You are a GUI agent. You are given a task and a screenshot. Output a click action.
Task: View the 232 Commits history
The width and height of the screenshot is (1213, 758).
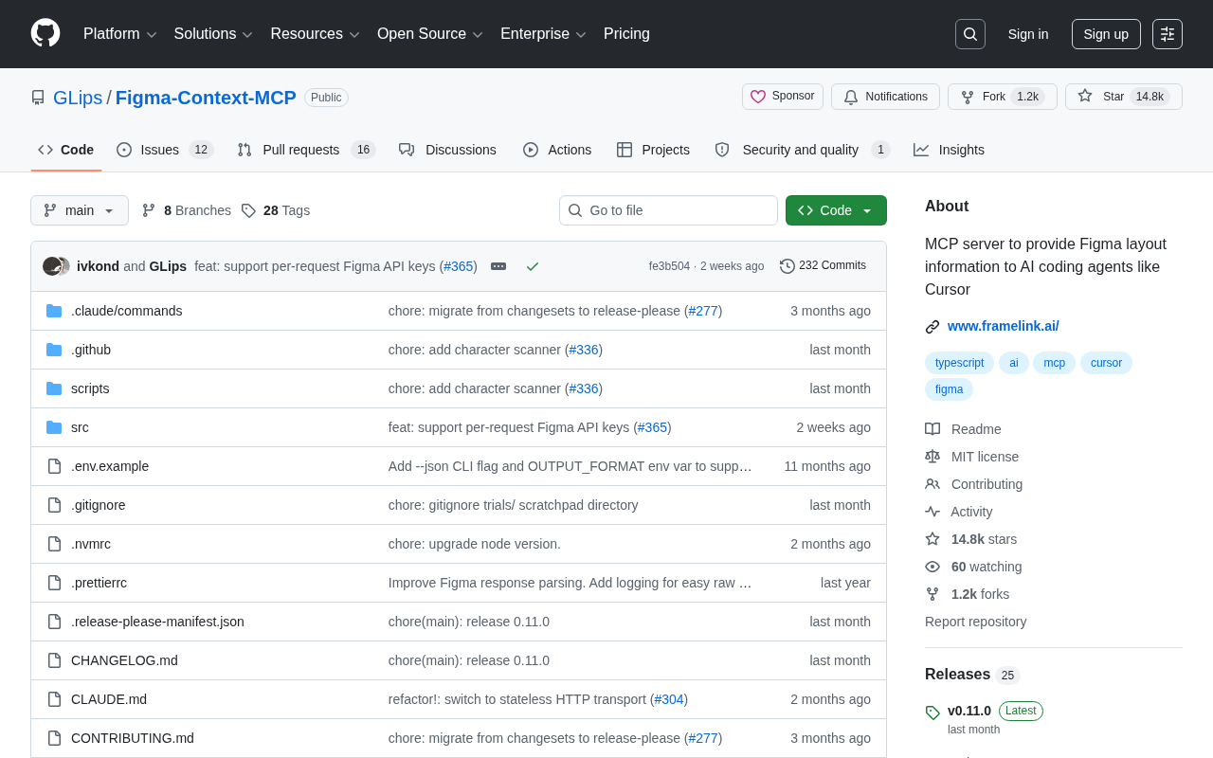click(x=823, y=266)
